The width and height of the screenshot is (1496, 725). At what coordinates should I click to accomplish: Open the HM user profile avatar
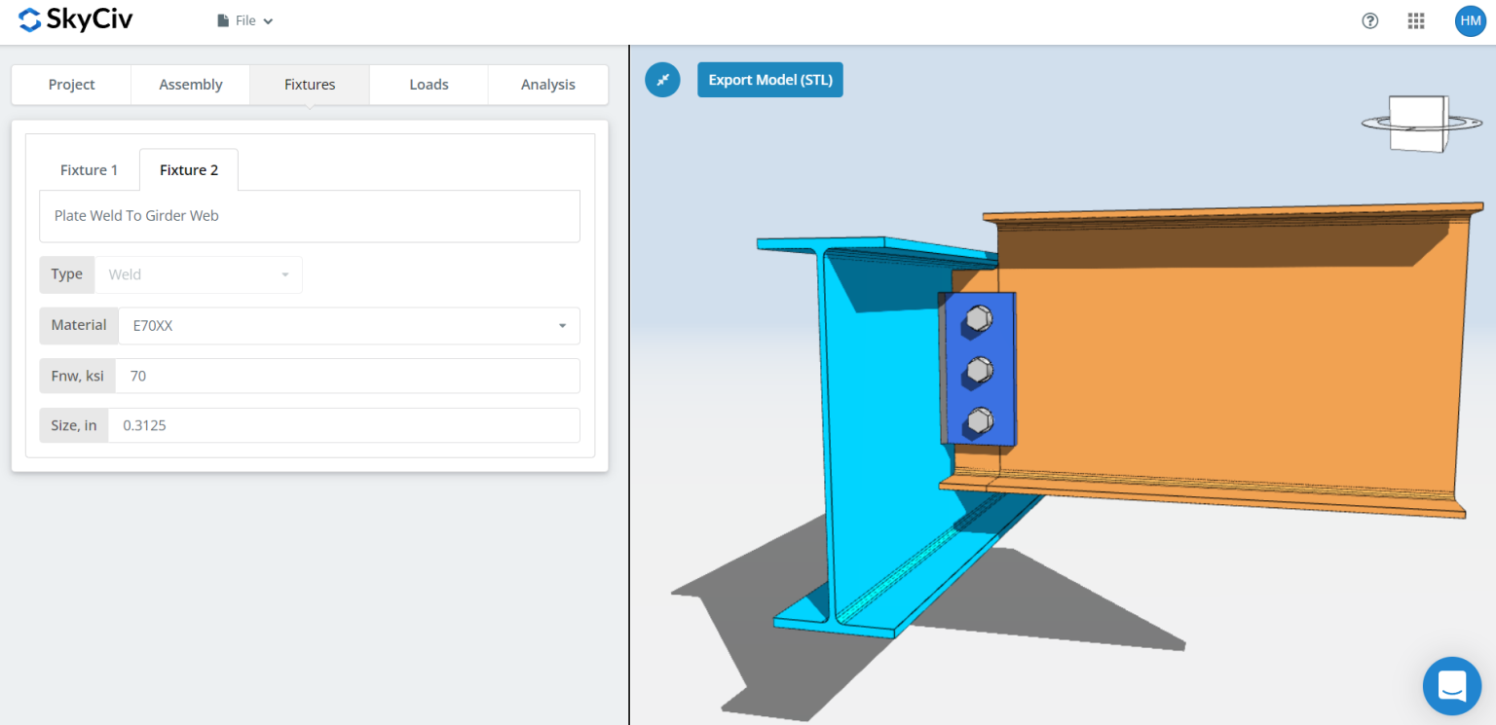pos(1470,20)
